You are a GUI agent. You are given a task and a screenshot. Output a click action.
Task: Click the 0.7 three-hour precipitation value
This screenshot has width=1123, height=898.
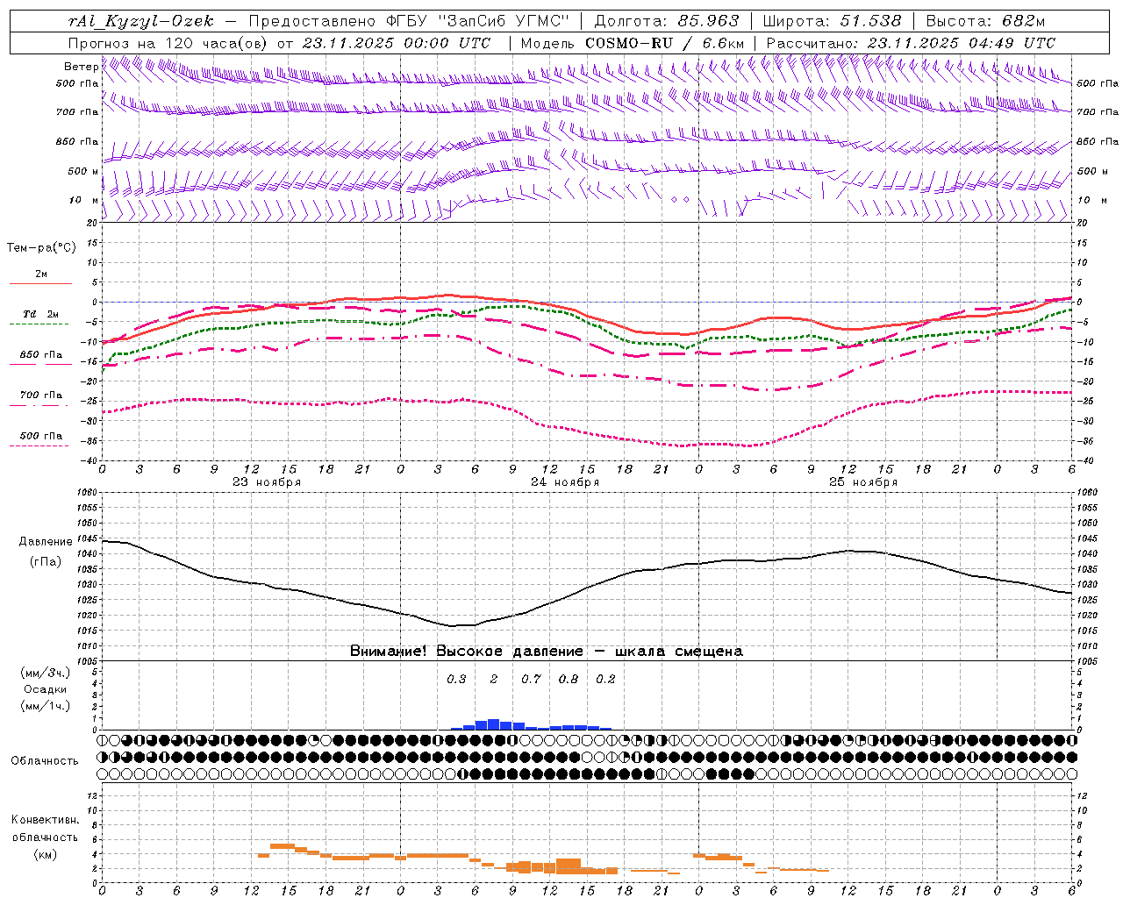pos(531,679)
